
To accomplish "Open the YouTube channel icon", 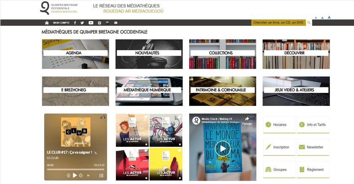I will [x=91, y=23].
